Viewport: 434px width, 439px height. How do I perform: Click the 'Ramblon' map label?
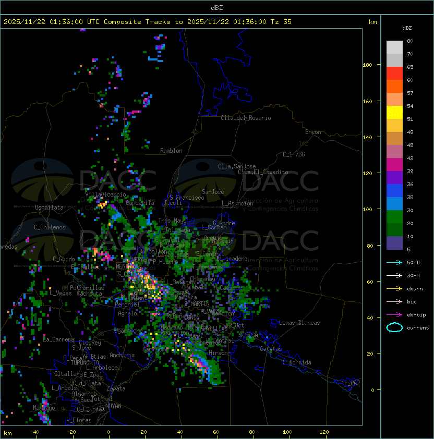tap(171, 151)
